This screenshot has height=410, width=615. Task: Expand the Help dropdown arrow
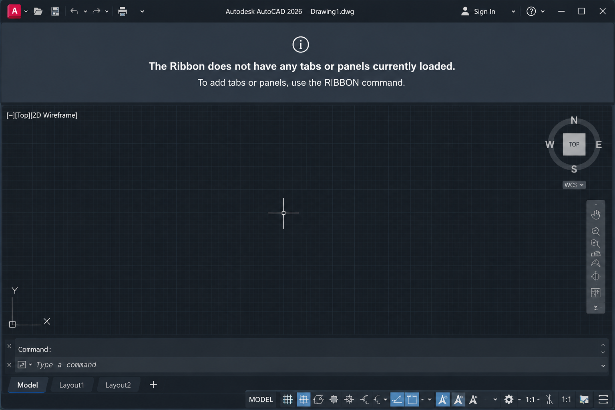[x=543, y=12]
